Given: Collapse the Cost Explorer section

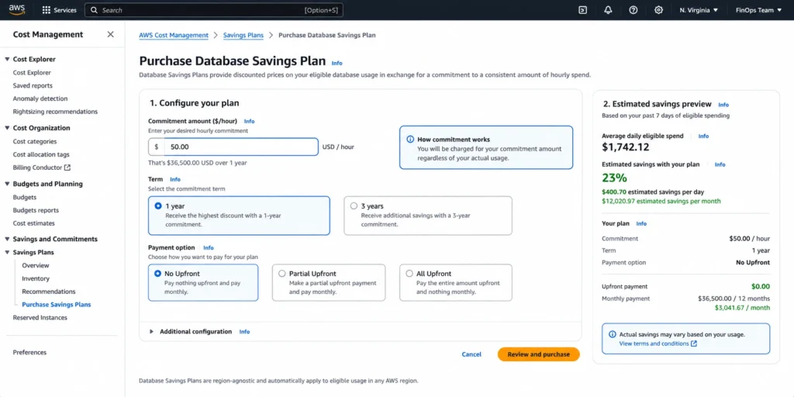Looking at the screenshot, I should pyautogui.click(x=7, y=59).
